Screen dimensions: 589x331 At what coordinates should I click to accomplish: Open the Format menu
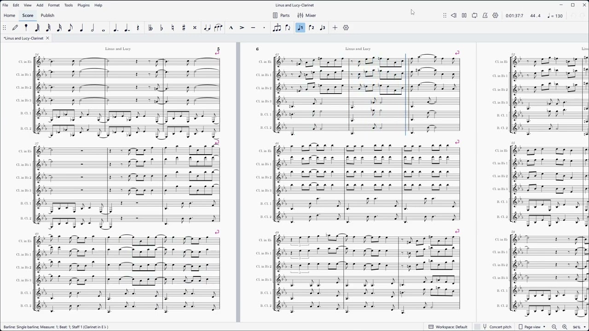point(54,5)
